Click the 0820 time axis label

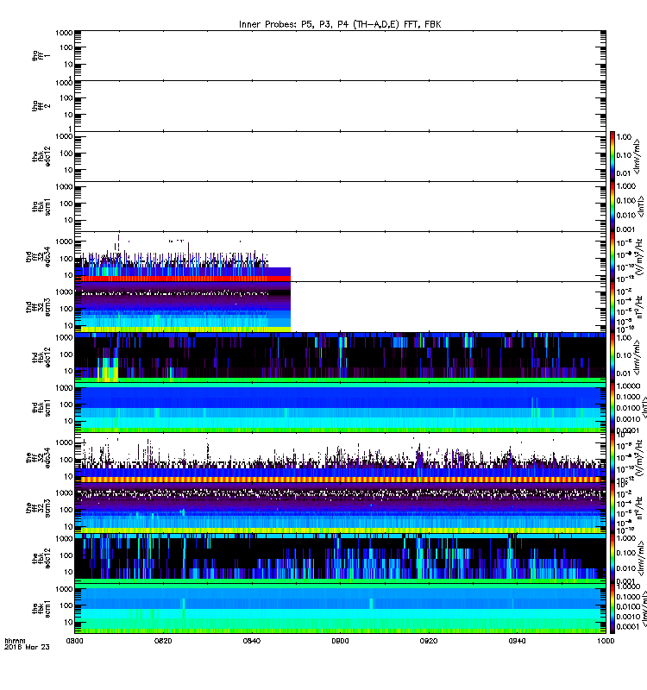[163, 641]
